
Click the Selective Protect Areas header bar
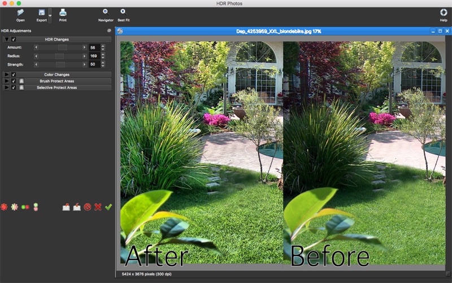pyautogui.click(x=57, y=88)
